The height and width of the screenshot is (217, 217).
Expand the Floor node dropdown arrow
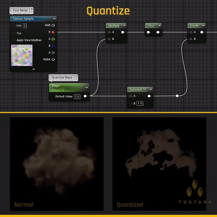pos(160,25)
